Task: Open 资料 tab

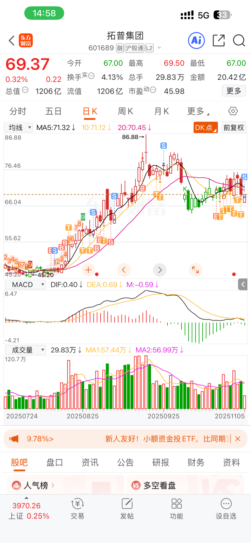Action: point(231,462)
